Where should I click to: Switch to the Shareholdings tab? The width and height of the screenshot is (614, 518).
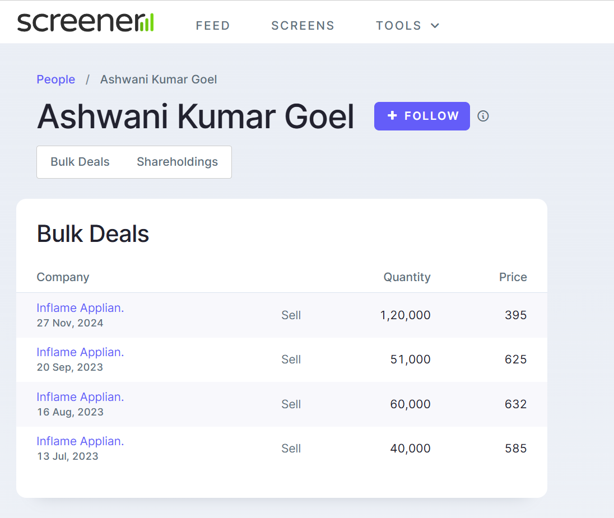point(177,162)
